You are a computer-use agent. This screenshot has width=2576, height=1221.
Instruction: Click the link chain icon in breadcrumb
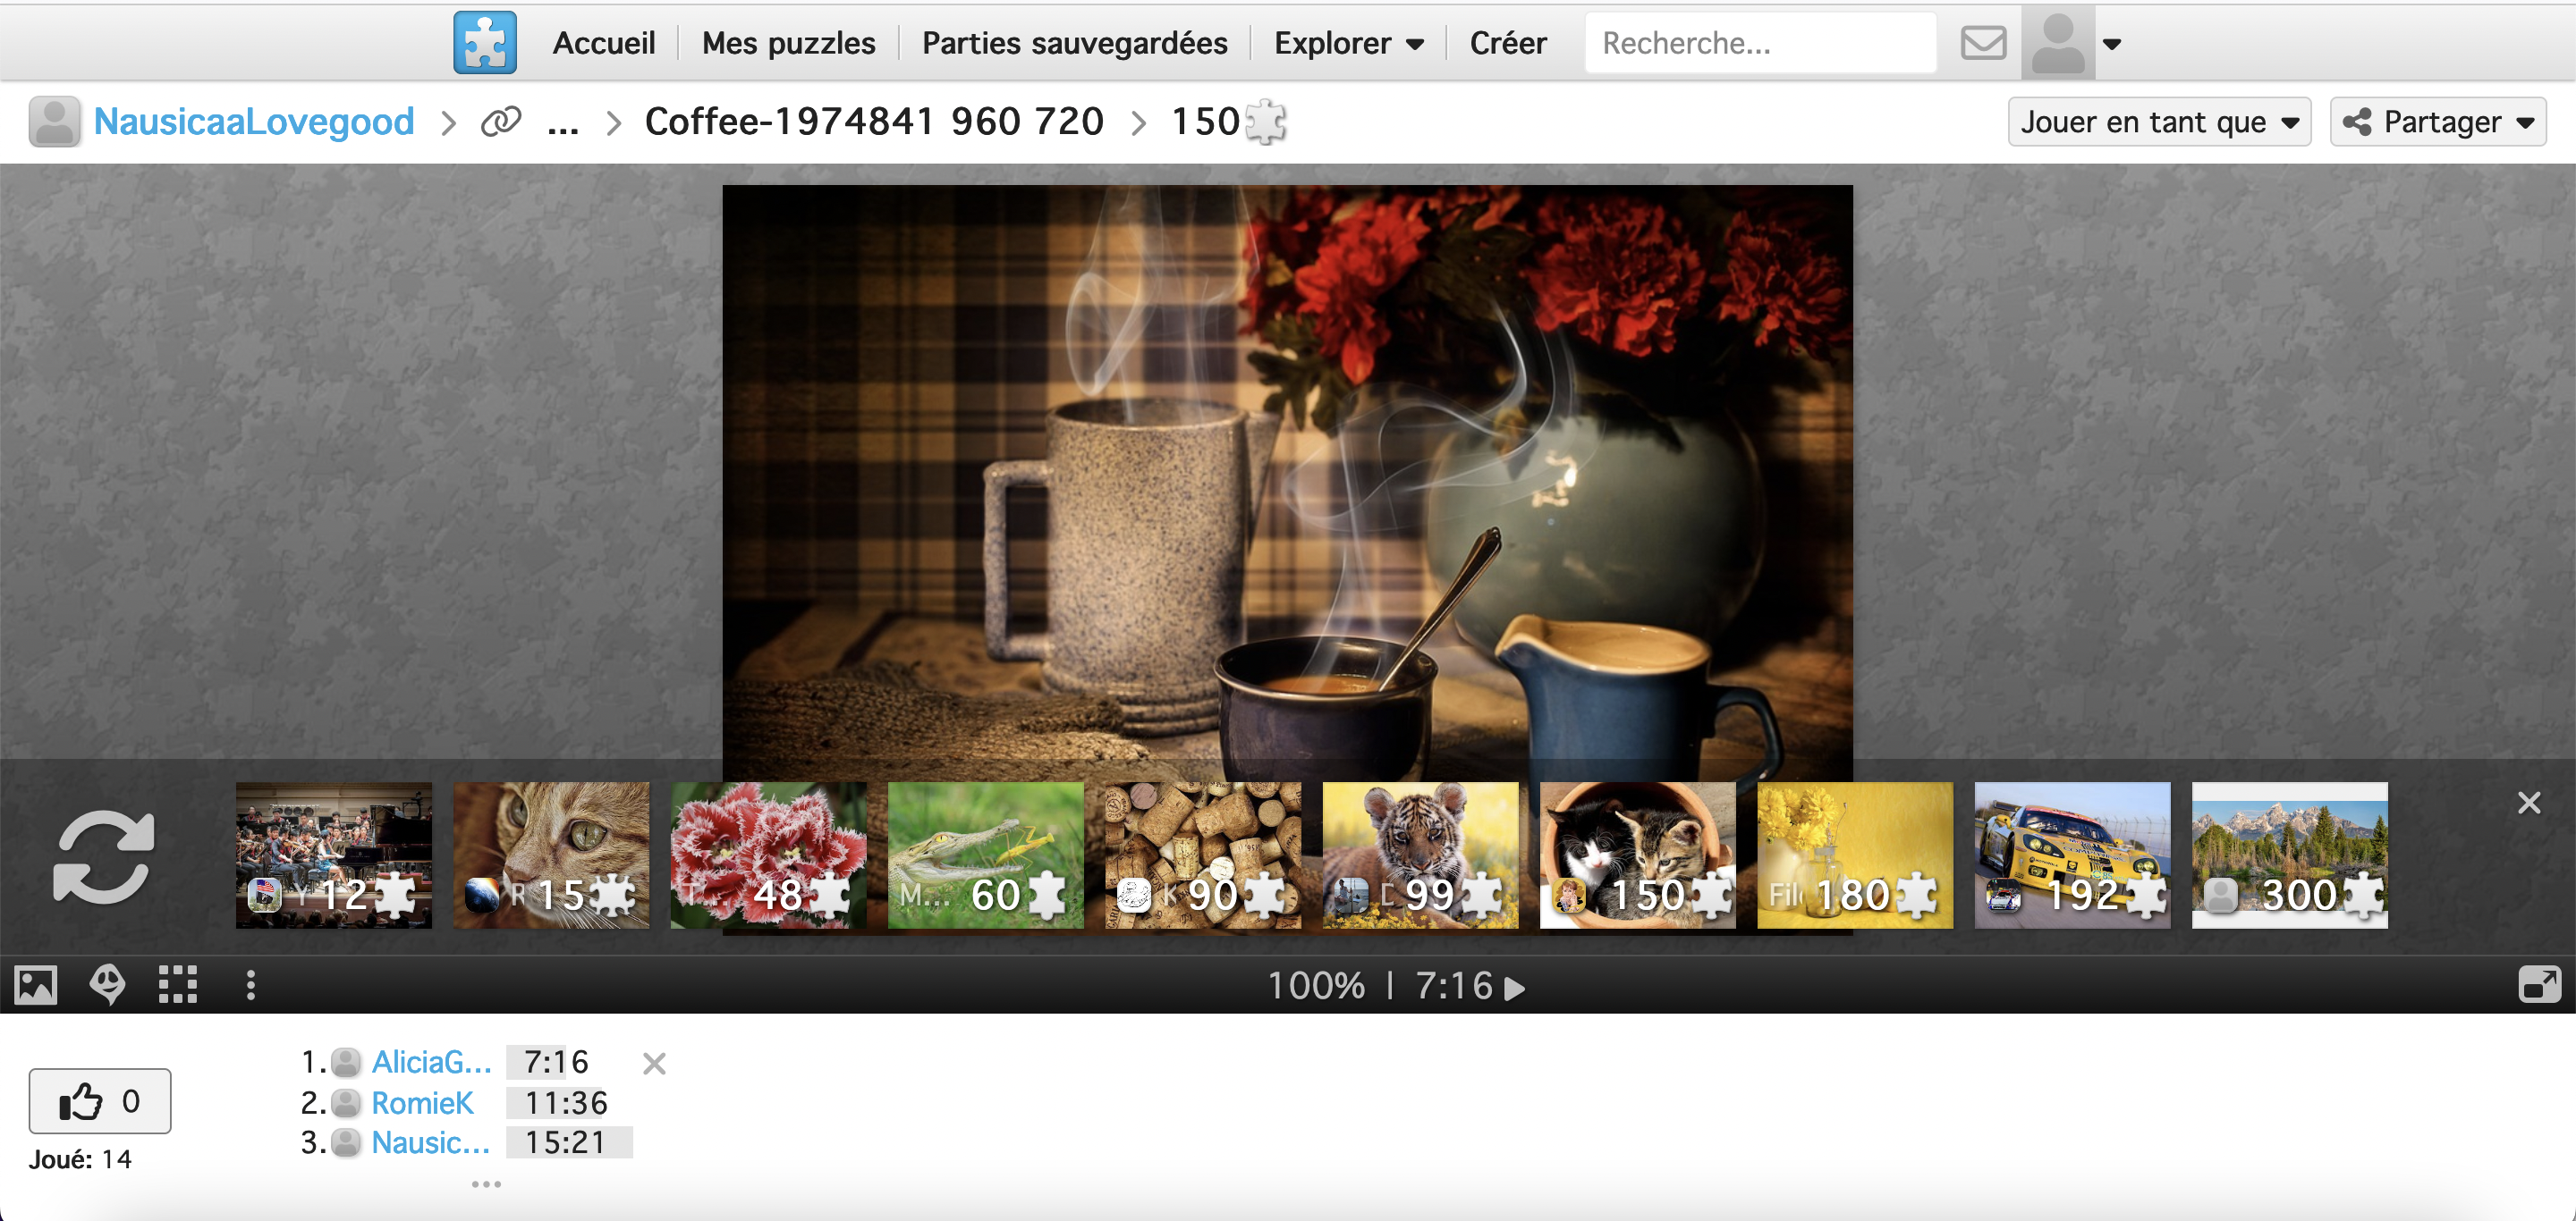pyautogui.click(x=501, y=122)
